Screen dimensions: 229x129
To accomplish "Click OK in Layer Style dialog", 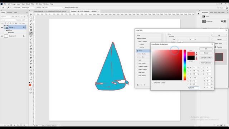I will 219,35.
